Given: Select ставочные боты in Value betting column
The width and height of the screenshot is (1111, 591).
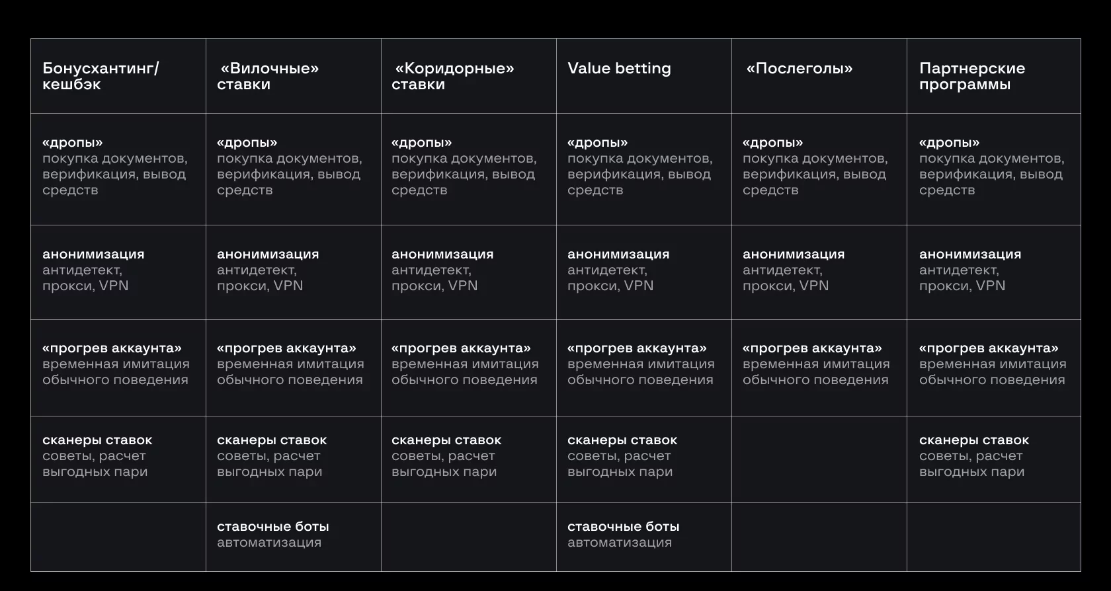Looking at the screenshot, I should tap(623, 535).
